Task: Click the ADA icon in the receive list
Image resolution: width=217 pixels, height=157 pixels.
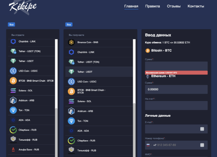Action: (71, 131)
